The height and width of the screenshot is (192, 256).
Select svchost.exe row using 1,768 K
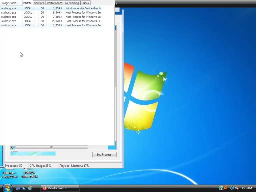point(50,25)
